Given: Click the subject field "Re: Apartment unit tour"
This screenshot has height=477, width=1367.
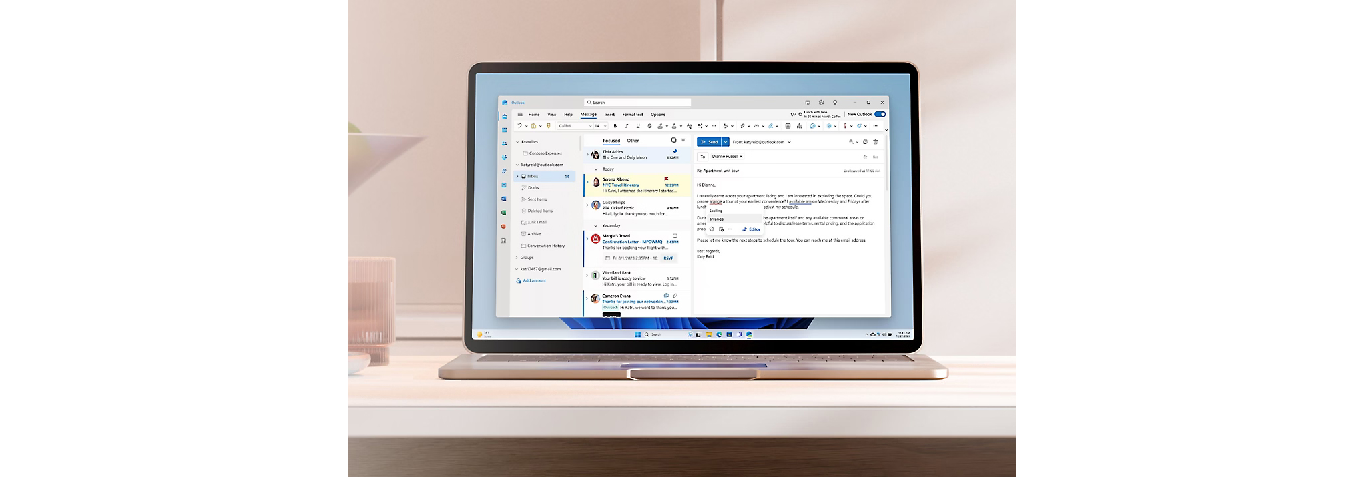Looking at the screenshot, I should (x=718, y=171).
